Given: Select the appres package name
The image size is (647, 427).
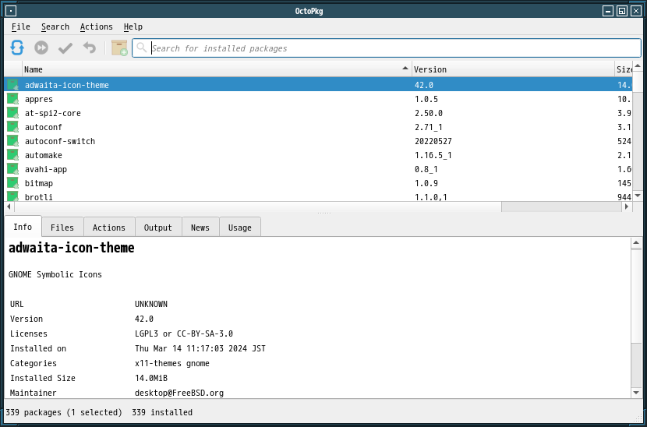Looking at the screenshot, I should click(x=39, y=99).
